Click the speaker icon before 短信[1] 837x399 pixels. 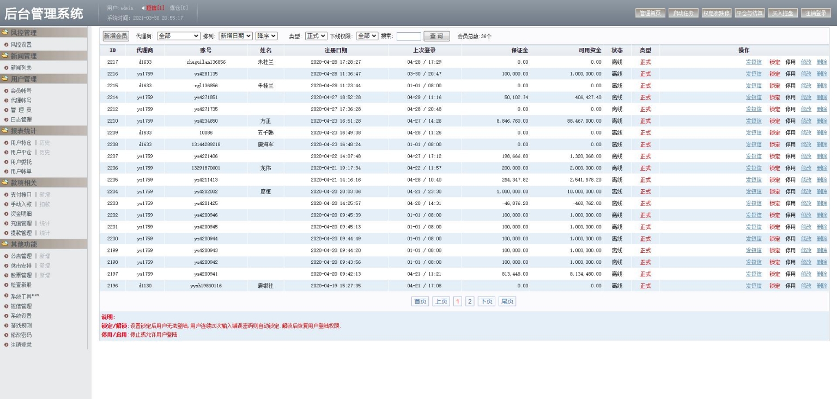(143, 8)
